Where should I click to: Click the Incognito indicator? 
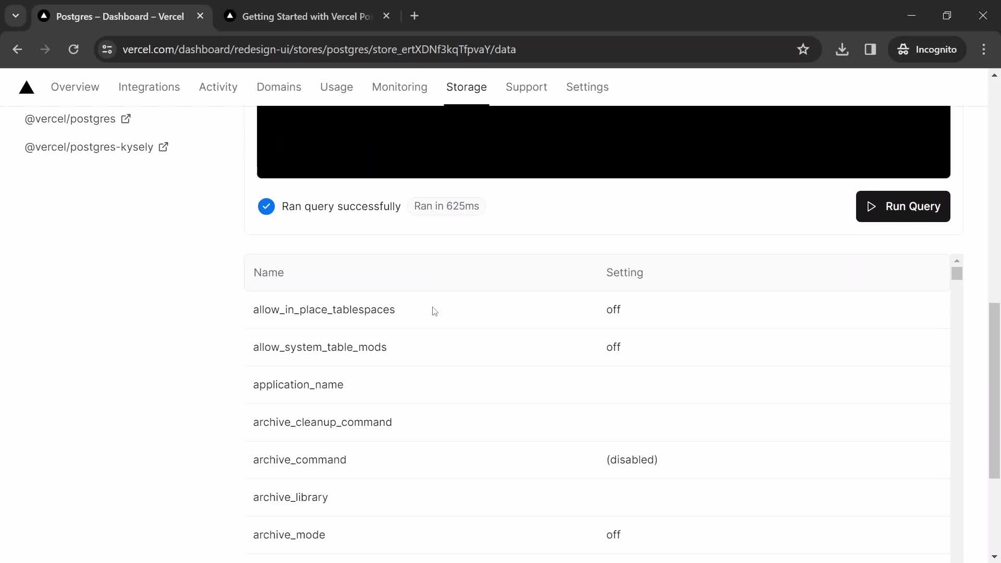click(927, 50)
